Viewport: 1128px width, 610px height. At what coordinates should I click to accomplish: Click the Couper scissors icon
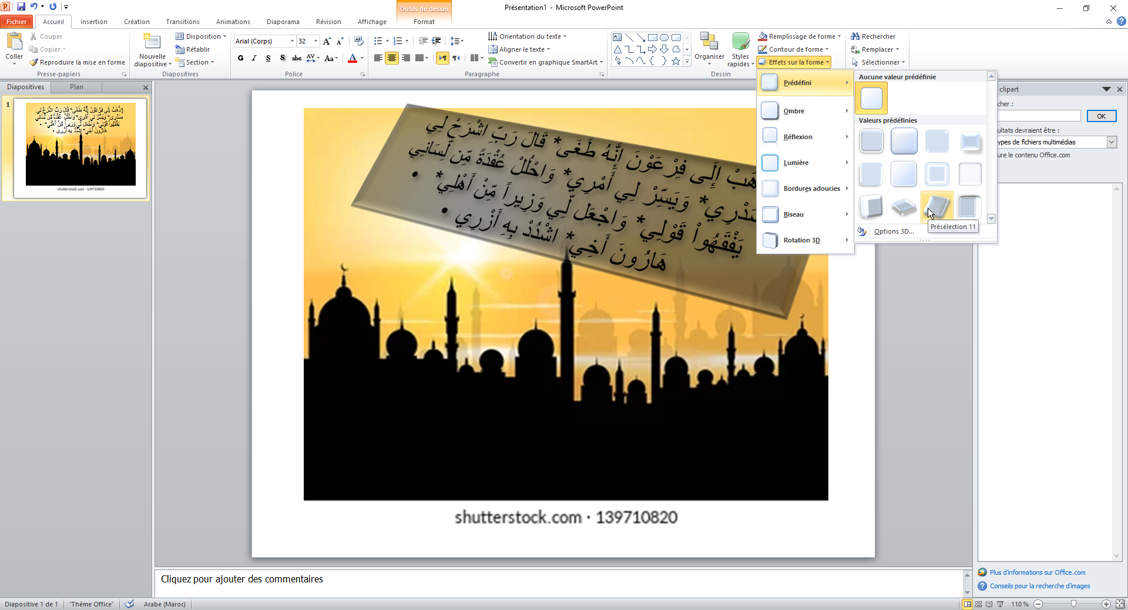33,36
